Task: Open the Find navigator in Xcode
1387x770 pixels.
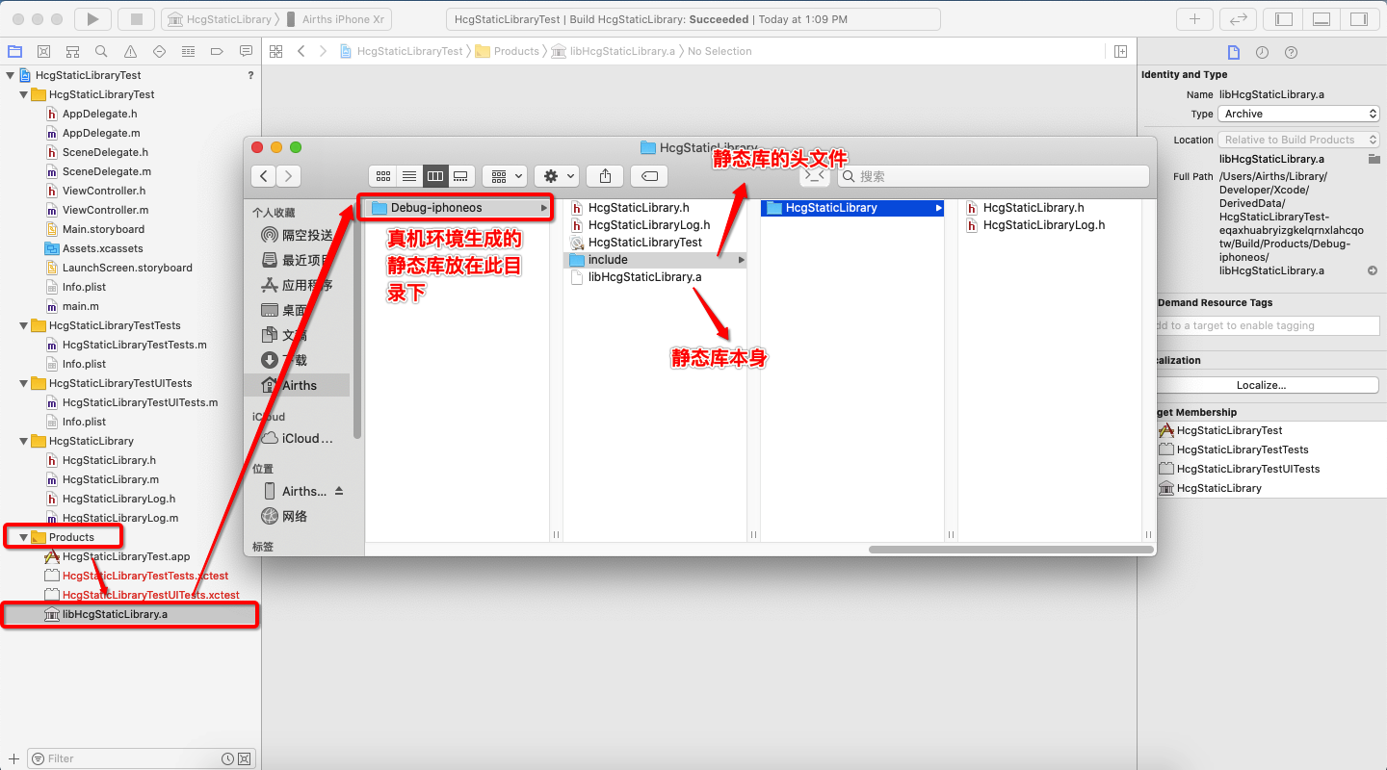Action: [x=100, y=51]
